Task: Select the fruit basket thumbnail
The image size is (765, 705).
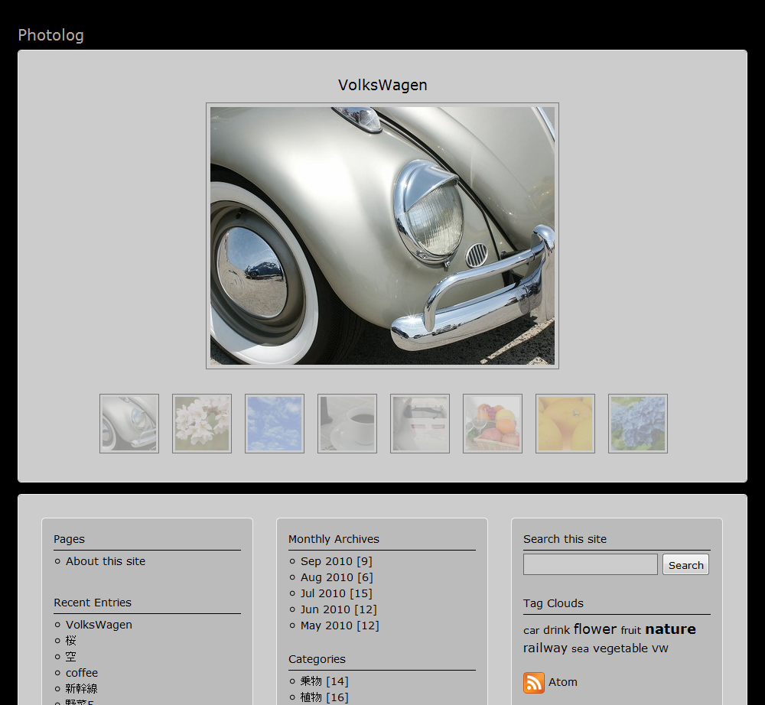Action: coord(493,424)
